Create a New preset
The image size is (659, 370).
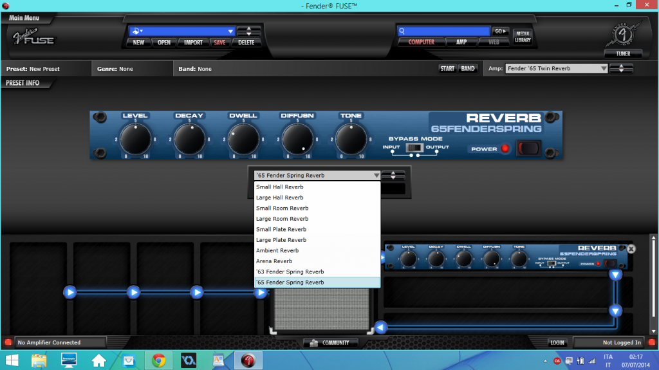138,42
